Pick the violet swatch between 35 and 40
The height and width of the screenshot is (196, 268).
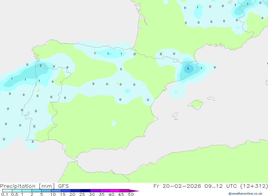point(105,191)
